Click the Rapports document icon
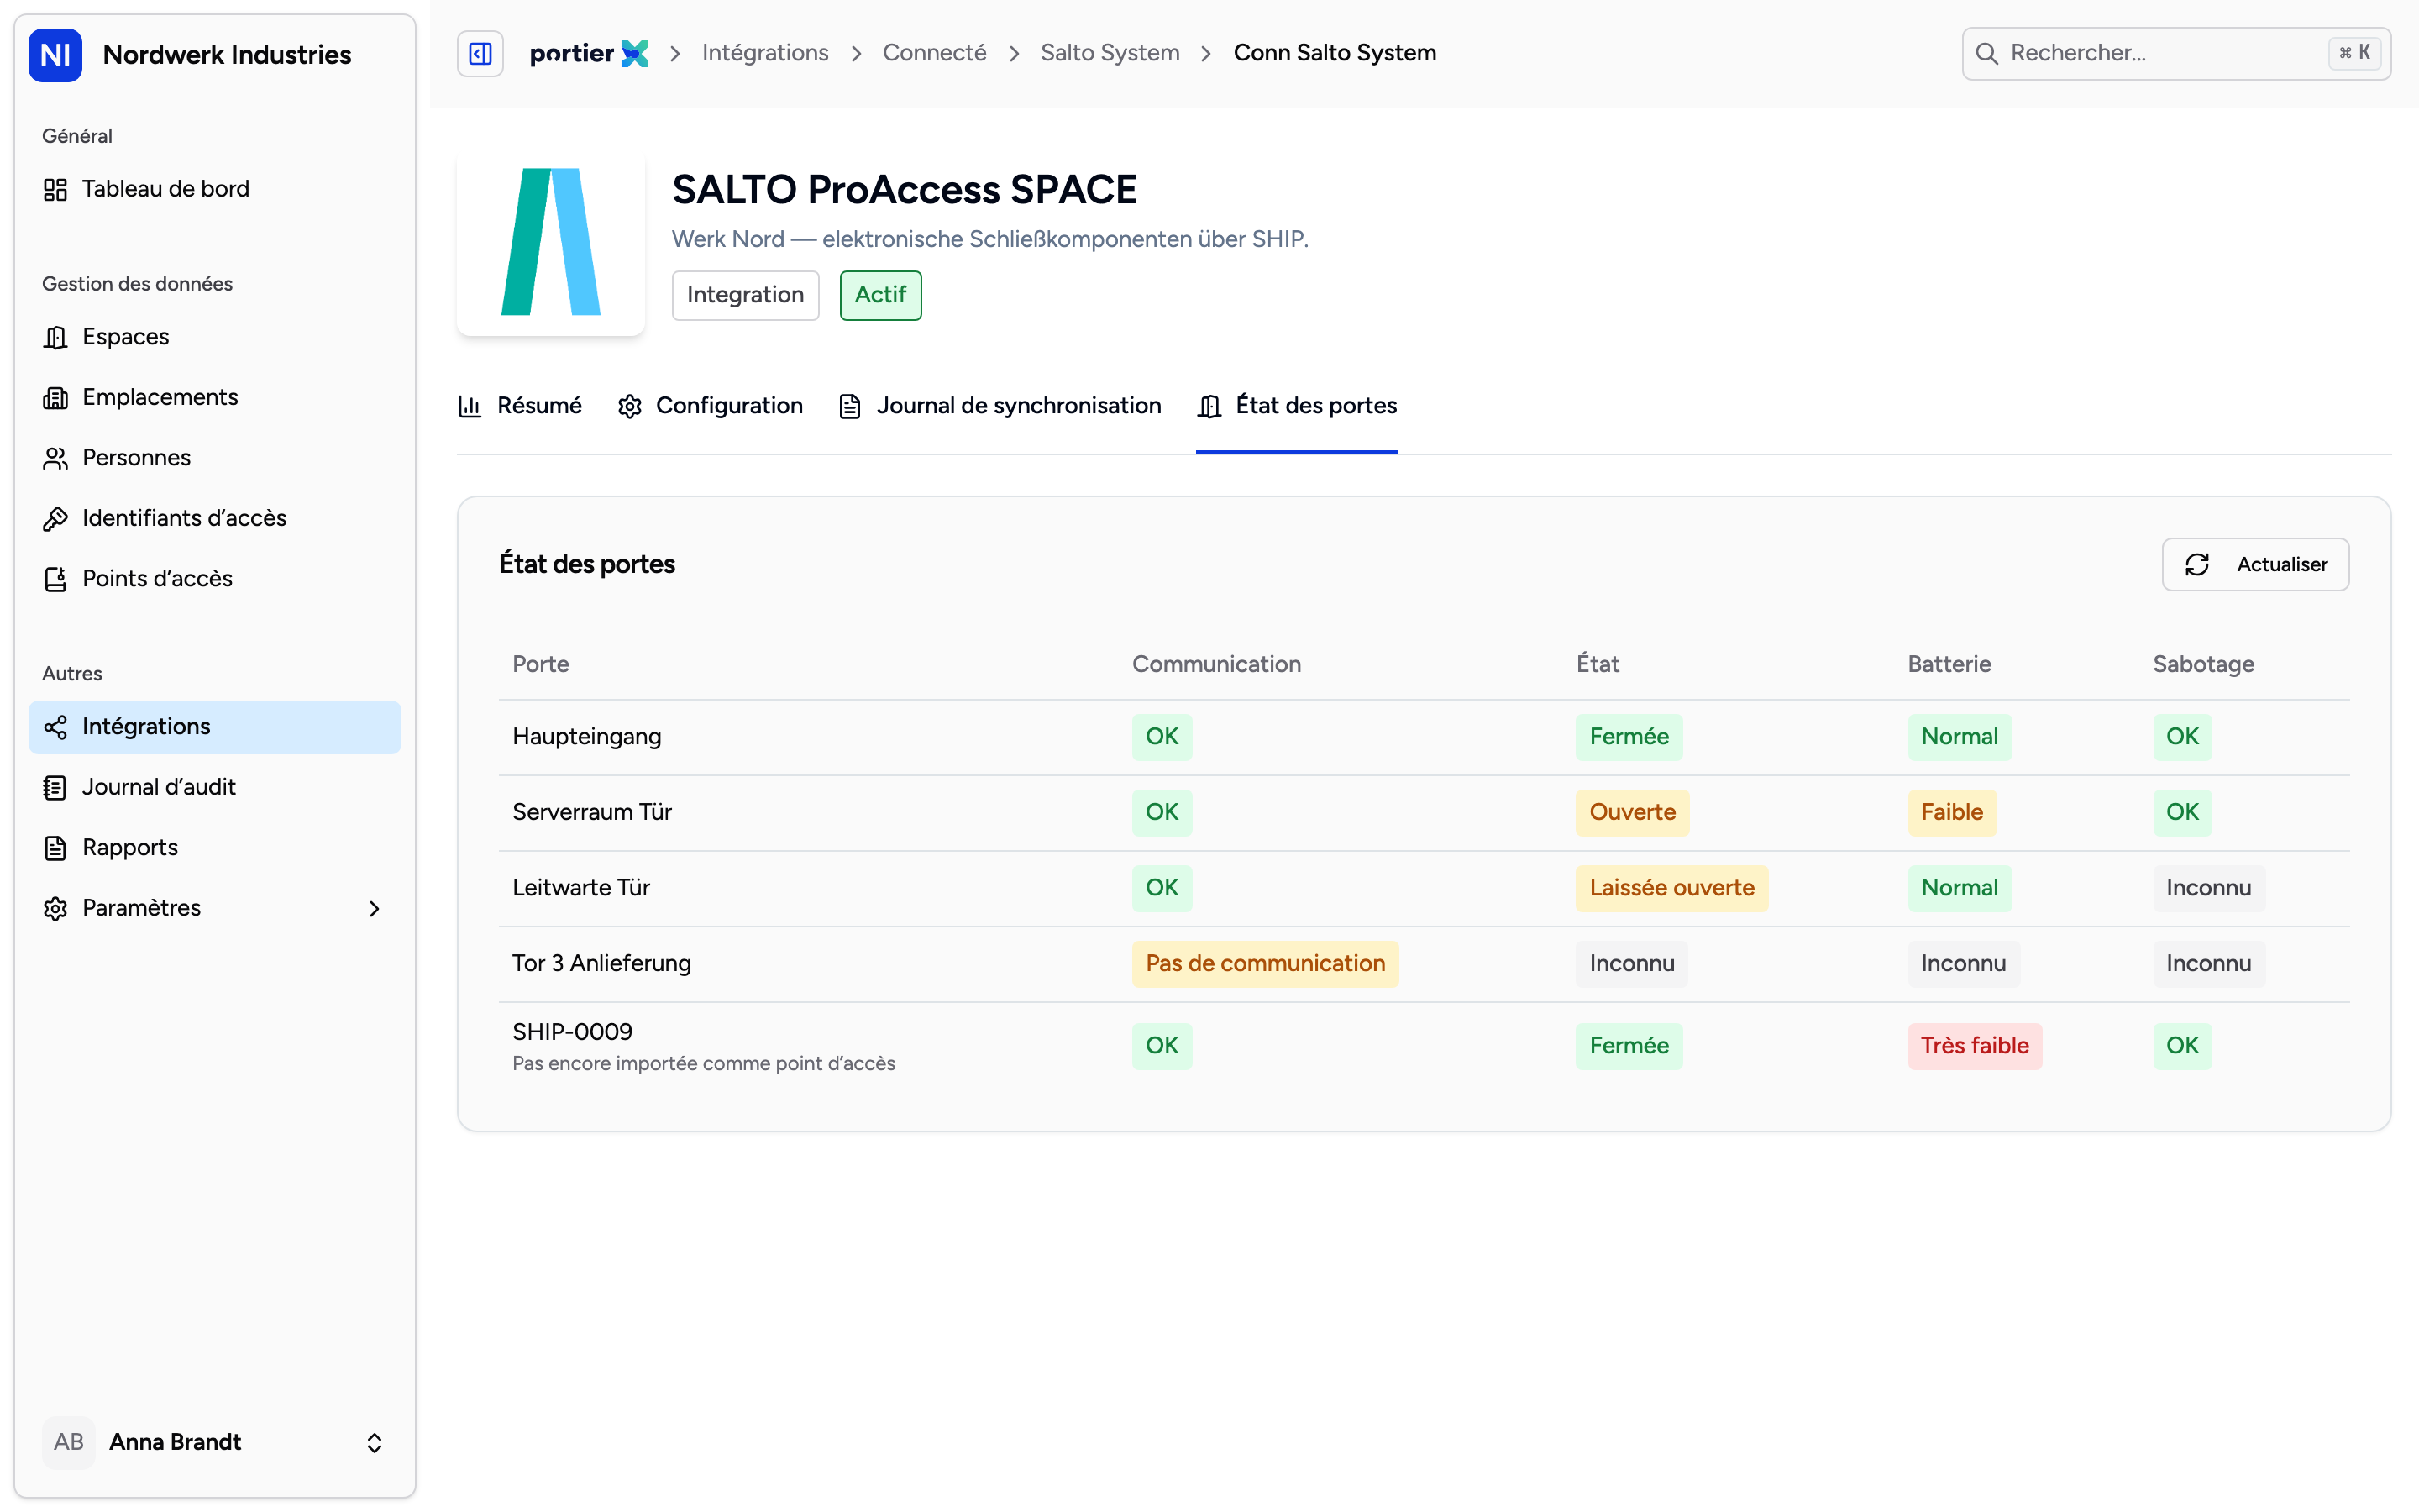 (x=55, y=848)
